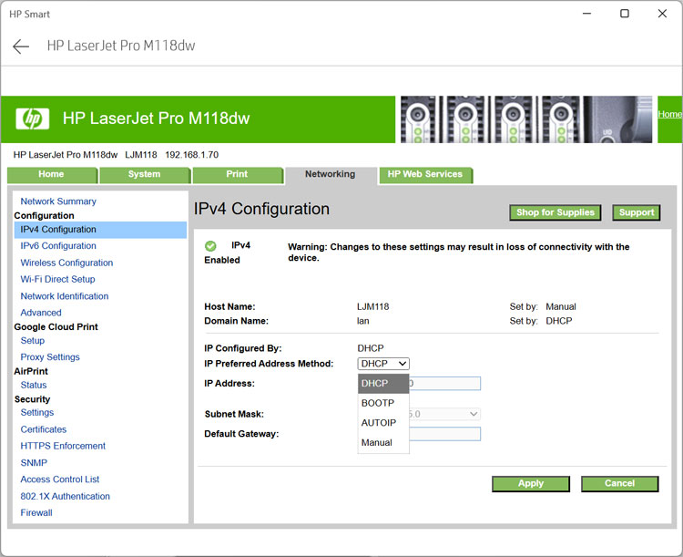Screen dimensions: 683x557
Task: Open IPv6 Configuration in the sidebar
Action: click(x=58, y=246)
